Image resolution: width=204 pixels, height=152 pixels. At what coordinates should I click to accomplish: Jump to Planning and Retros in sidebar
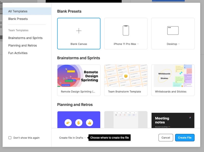22,45
